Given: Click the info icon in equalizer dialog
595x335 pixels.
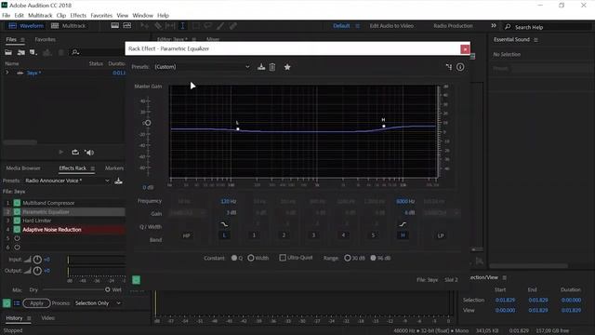Looking at the screenshot, I should coord(460,67).
